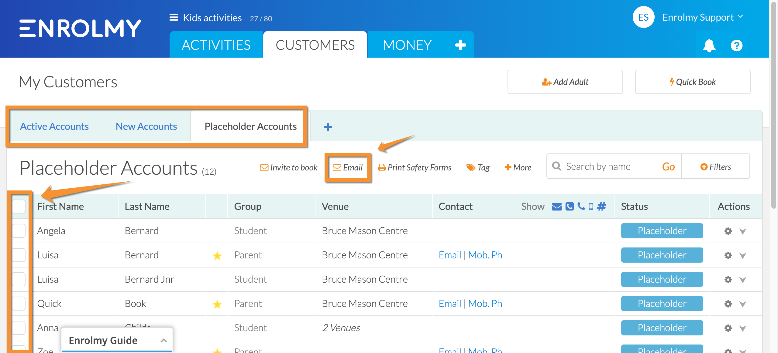The height and width of the screenshot is (353, 778).
Task: Open settings gear for Quick Book row
Action: tap(728, 304)
